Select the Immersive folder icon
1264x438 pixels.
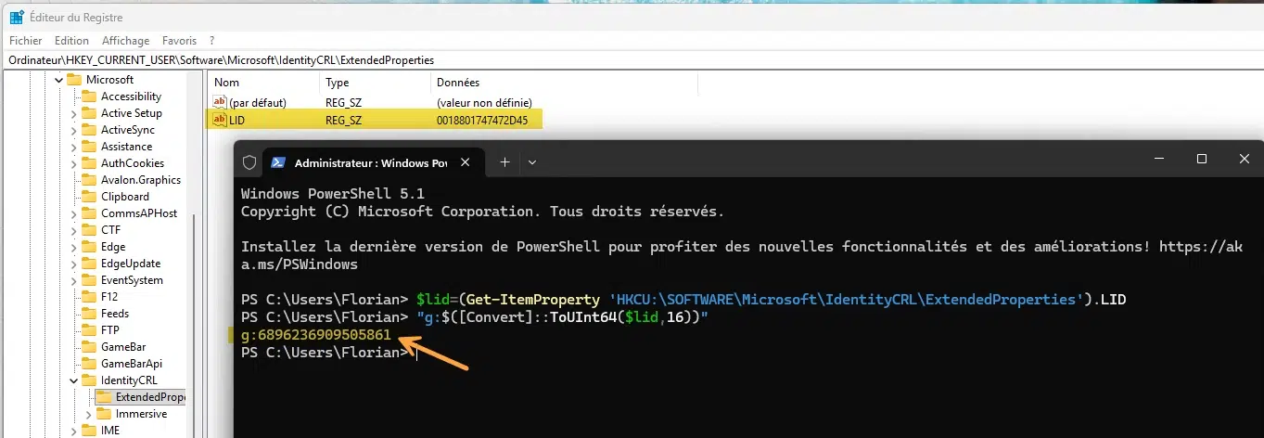pos(104,414)
